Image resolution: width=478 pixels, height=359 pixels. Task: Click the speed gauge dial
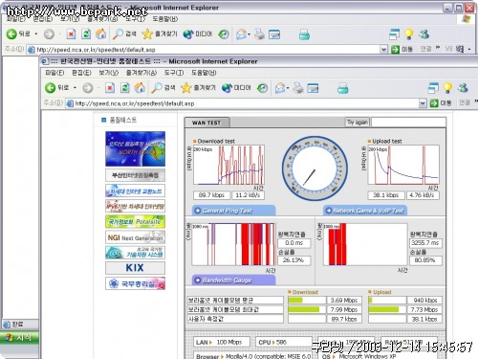(x=315, y=168)
